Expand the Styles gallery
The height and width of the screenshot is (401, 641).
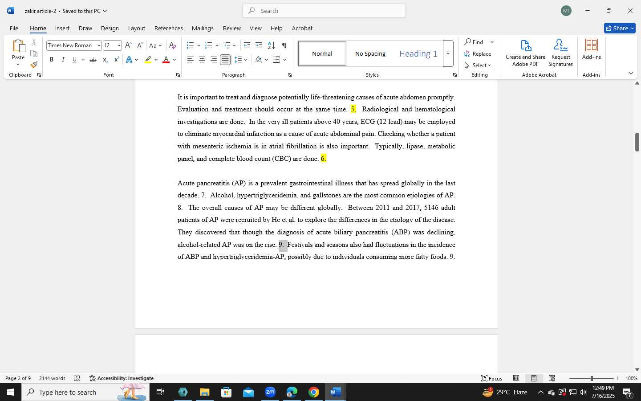[448, 53]
